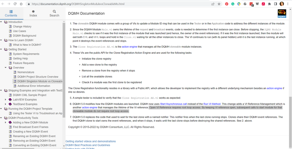Open the Getting Help topic
The image size is (292, 149).
[x=20, y=58]
